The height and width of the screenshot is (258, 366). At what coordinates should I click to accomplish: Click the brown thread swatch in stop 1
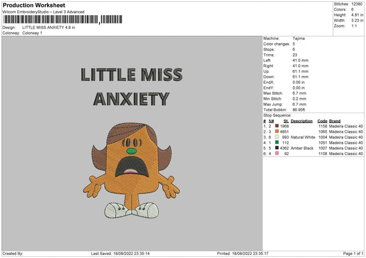pyautogui.click(x=278, y=126)
